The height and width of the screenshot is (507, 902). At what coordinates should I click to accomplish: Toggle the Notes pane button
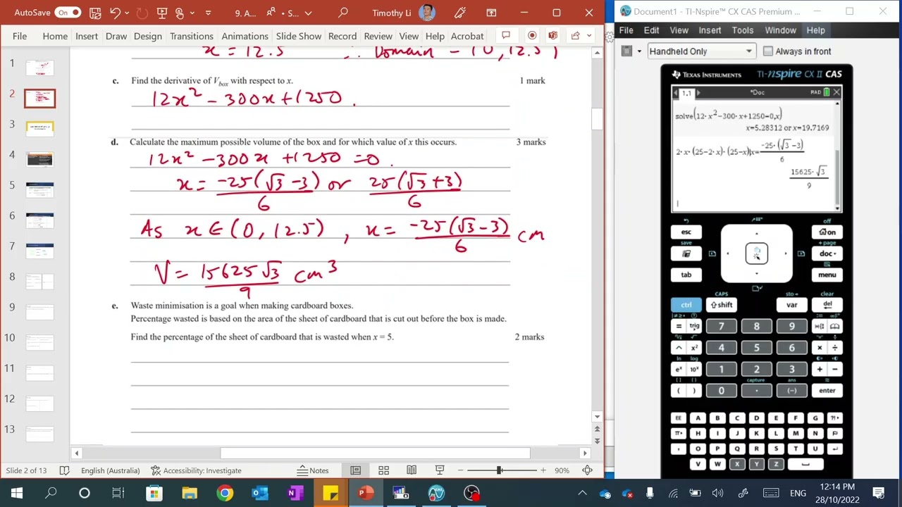pyautogui.click(x=313, y=470)
